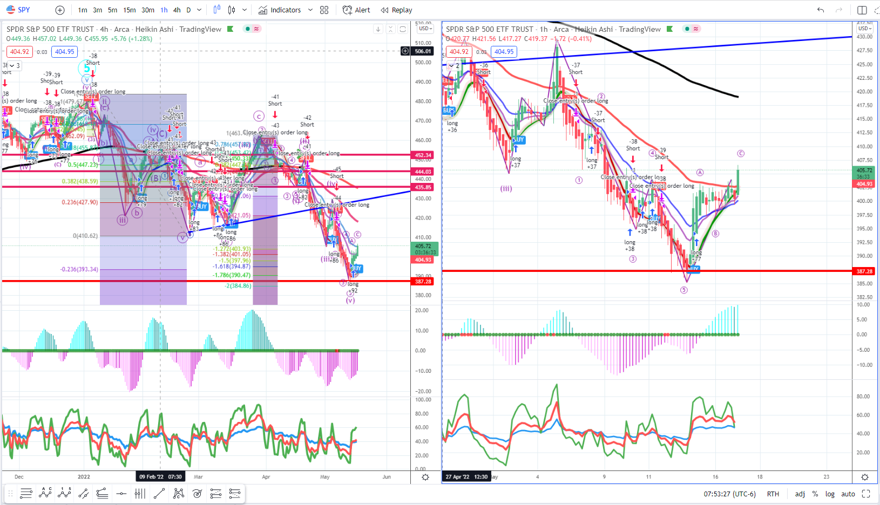Image resolution: width=880 pixels, height=505 pixels.
Task: Click the redo arrow
Action: click(x=838, y=10)
